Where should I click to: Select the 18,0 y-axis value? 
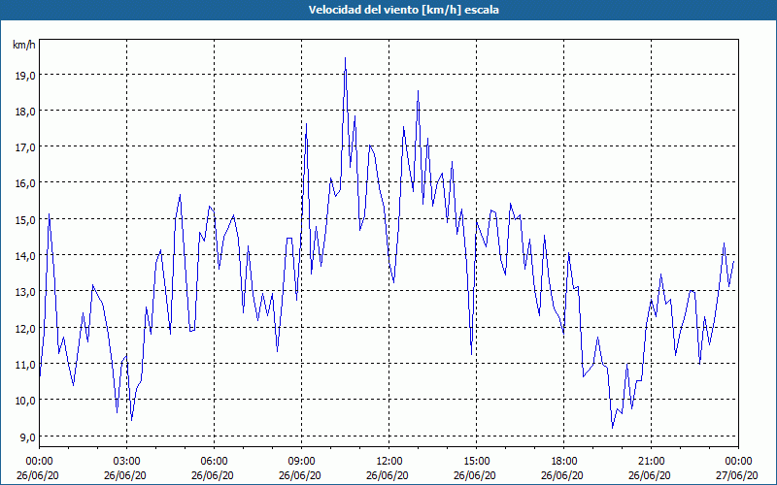(x=25, y=112)
